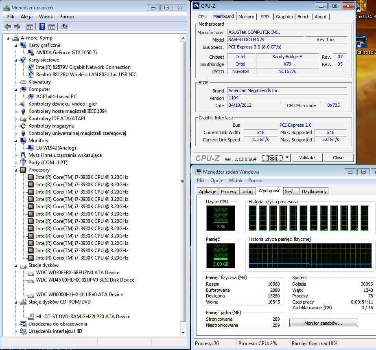Screen dimensions: 376x350
Task: Click the BIOS version 1104 field
Action: click(x=287, y=98)
